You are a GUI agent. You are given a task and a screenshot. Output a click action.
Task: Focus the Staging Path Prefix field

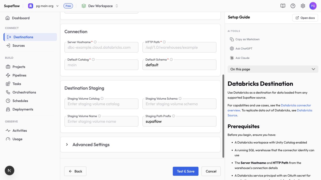pos(179,121)
